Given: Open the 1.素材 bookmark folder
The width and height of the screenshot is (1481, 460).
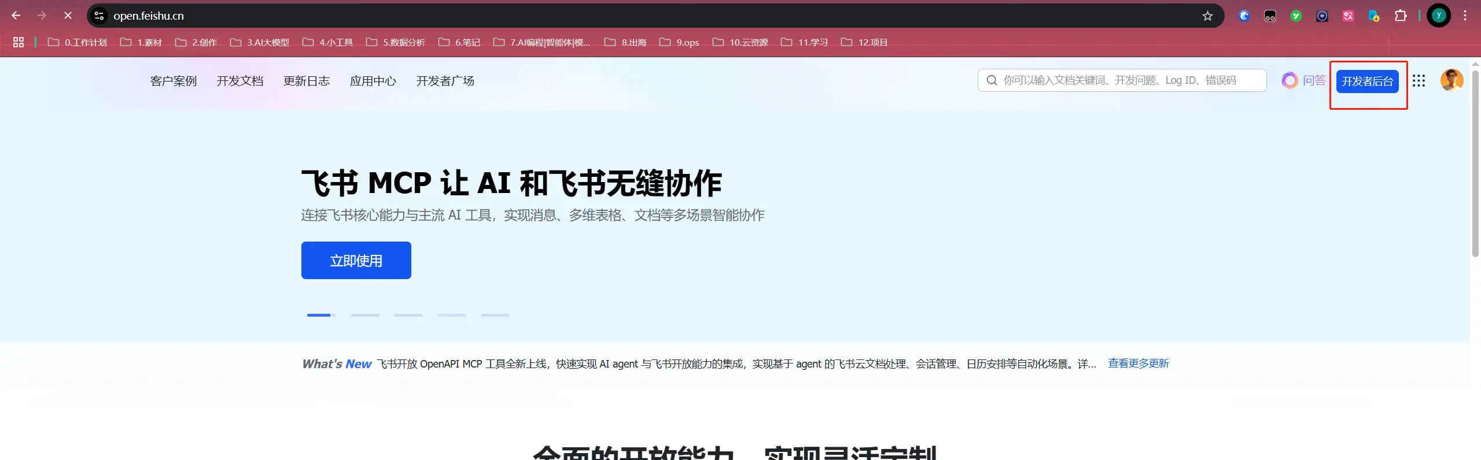Looking at the screenshot, I should pyautogui.click(x=141, y=42).
